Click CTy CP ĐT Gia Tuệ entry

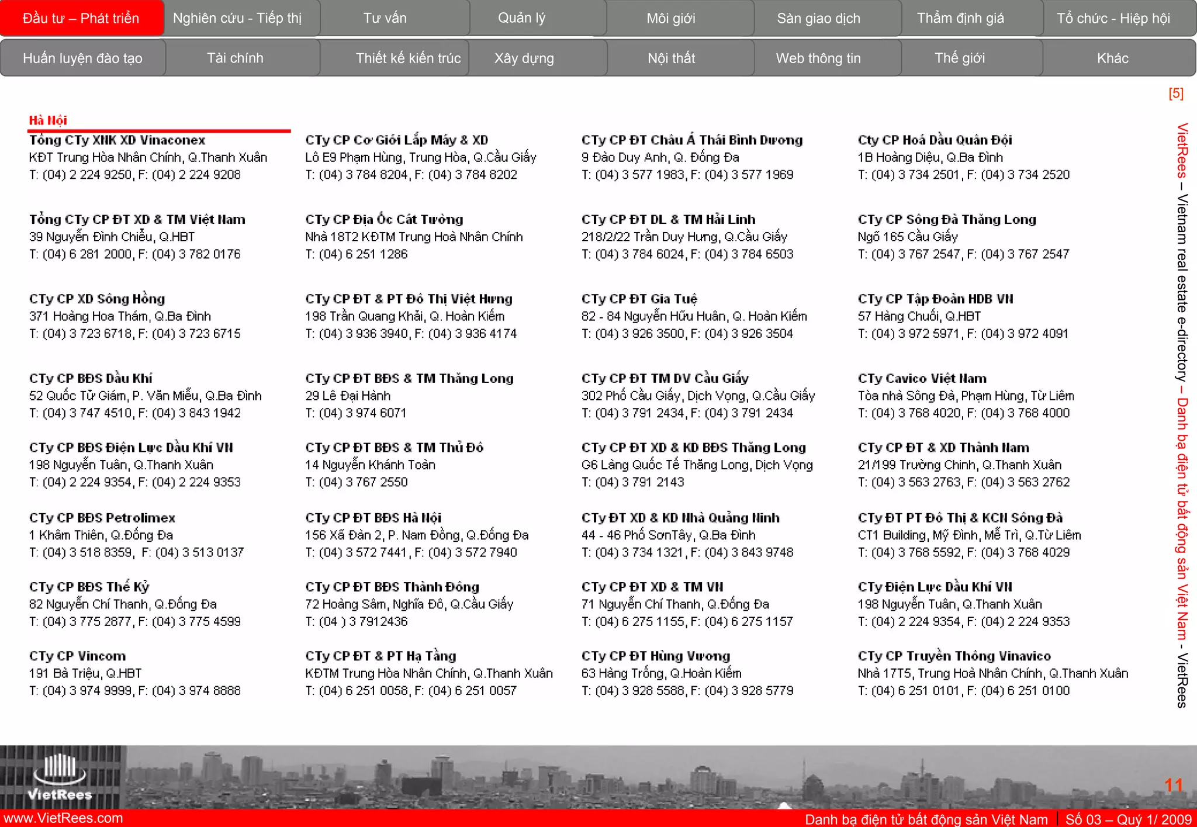[x=639, y=299]
